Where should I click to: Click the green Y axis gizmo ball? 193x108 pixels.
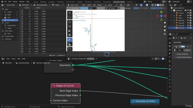coord(161,12)
